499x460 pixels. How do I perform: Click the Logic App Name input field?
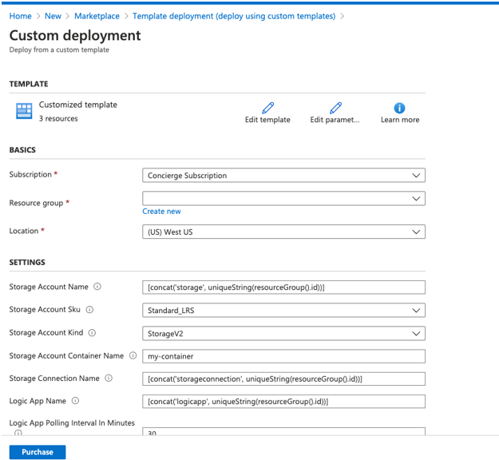[283, 402]
